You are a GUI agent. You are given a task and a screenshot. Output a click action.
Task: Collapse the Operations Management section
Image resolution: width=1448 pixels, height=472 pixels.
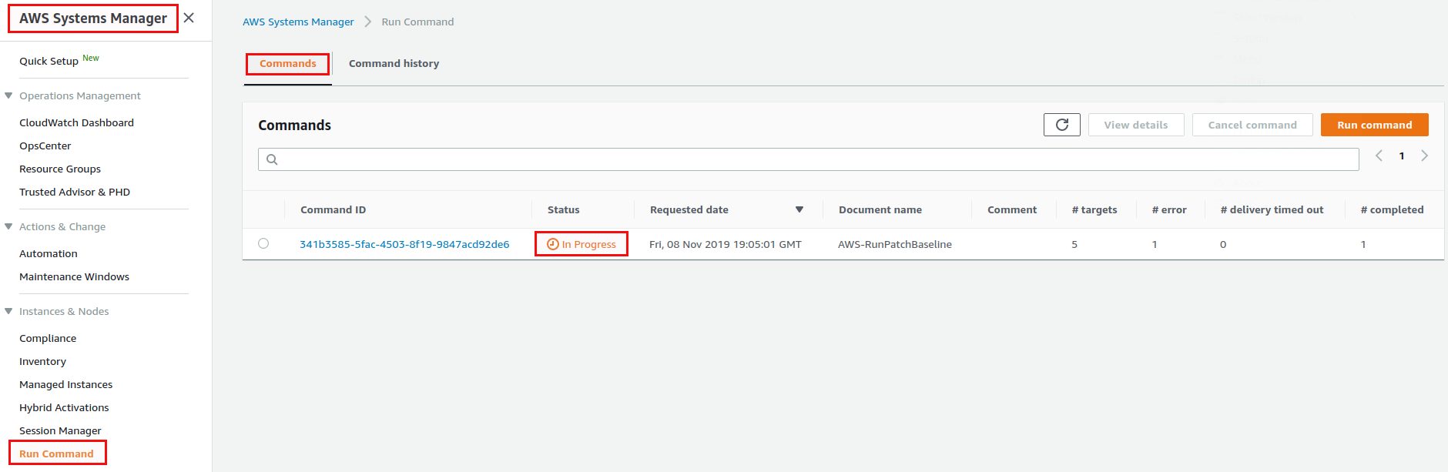(8, 95)
